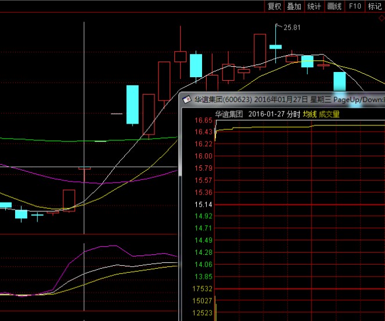Click the popup window's title bar icon

click(187, 99)
